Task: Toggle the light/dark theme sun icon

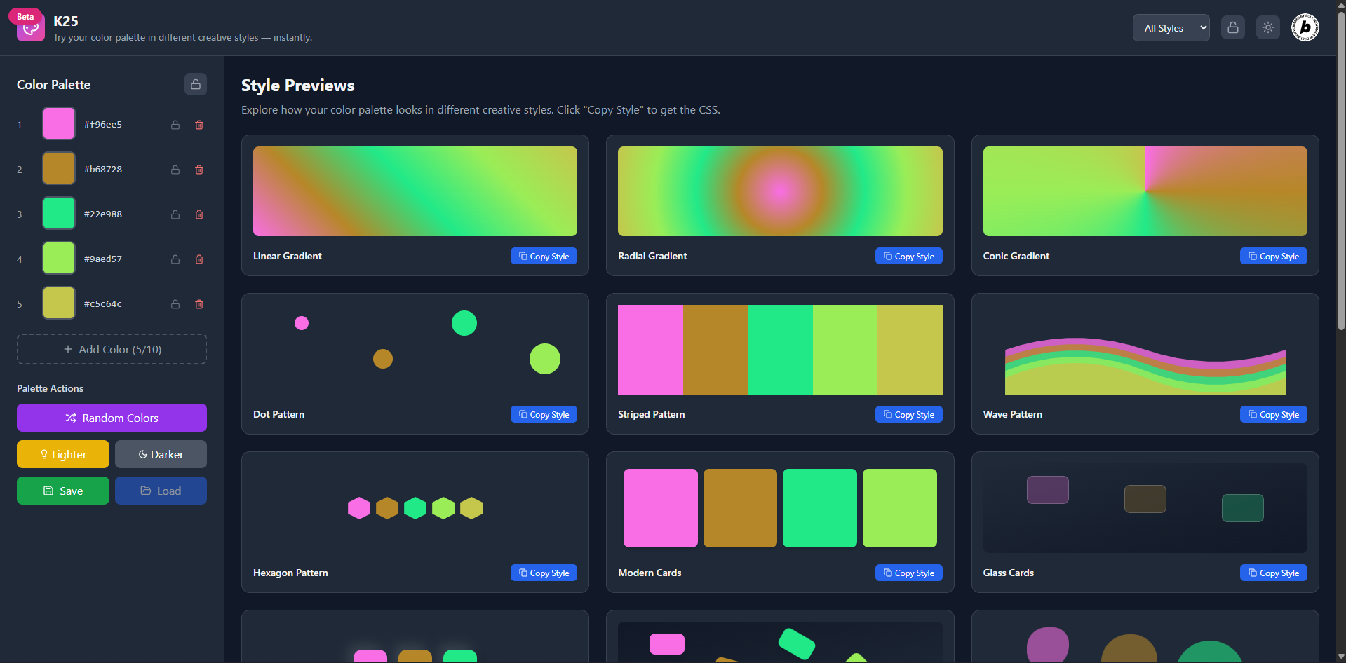Action: [x=1268, y=28]
